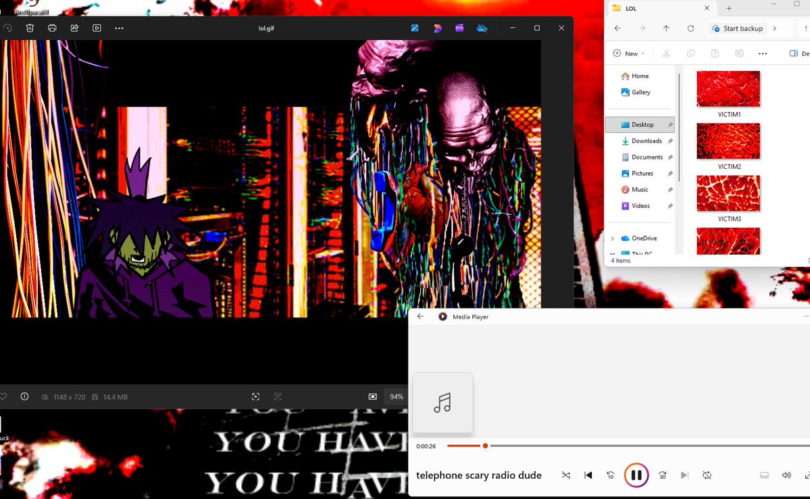Open the New dropdown in Explorer
This screenshot has width=810, height=499.
[629, 53]
